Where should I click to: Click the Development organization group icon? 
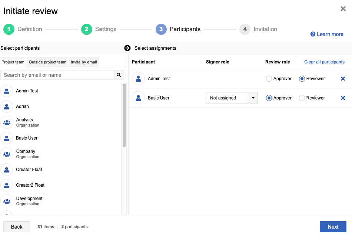7,201
